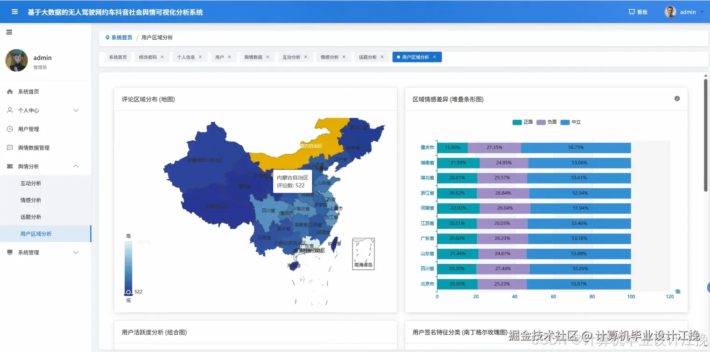Click the 南海诸岛 inset box
710x352 pixels.
coord(363,253)
